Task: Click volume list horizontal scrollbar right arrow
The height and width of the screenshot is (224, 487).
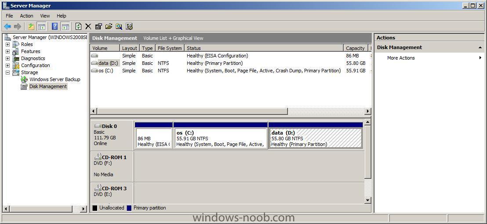Action: (368, 111)
